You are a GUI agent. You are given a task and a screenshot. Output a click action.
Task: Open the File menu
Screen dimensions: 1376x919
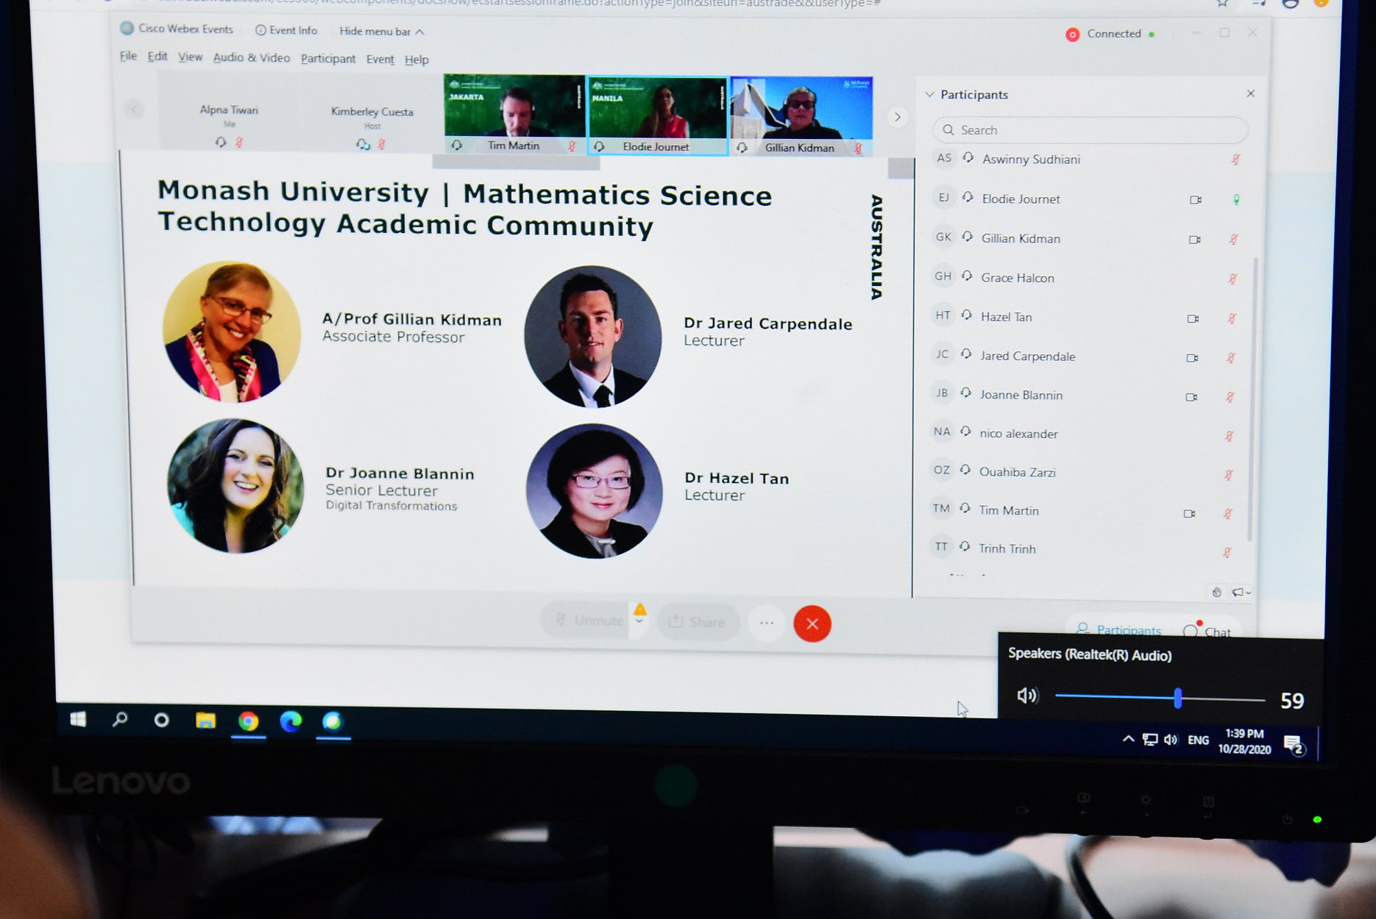coord(128,56)
